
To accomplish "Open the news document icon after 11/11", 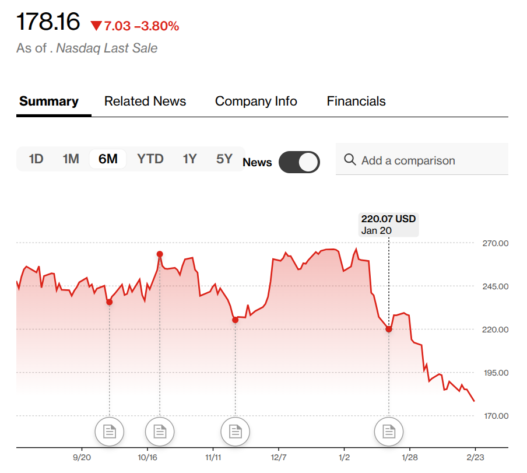I will click(235, 432).
